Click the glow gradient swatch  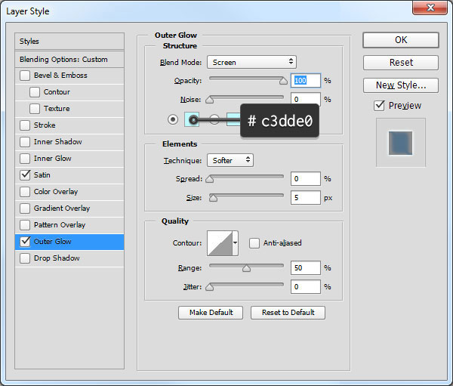233,119
